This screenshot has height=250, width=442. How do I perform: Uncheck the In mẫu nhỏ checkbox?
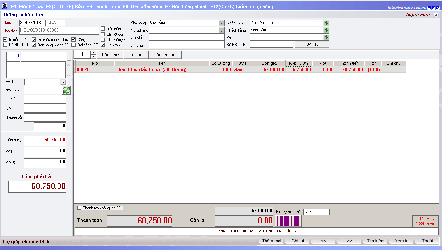(x=5, y=40)
